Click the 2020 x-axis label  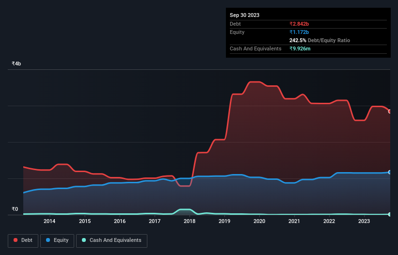[259, 221]
